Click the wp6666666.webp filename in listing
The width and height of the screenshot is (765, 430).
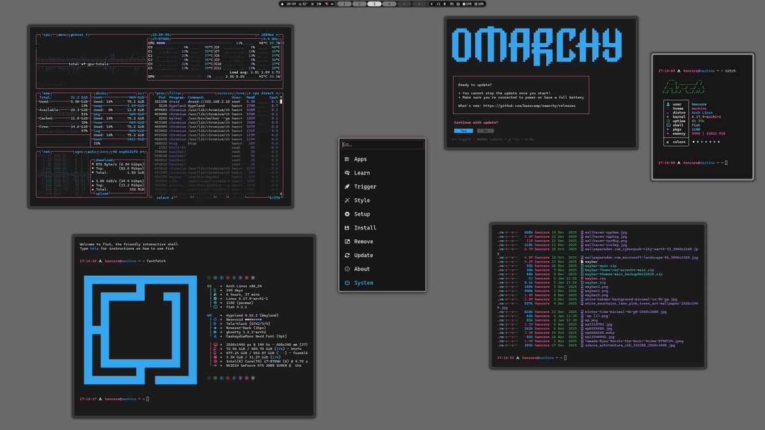click(600, 333)
